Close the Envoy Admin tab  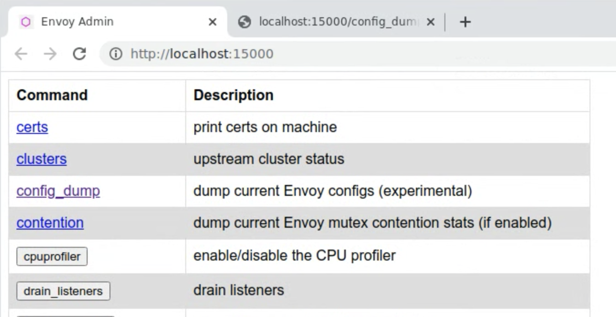click(x=212, y=22)
